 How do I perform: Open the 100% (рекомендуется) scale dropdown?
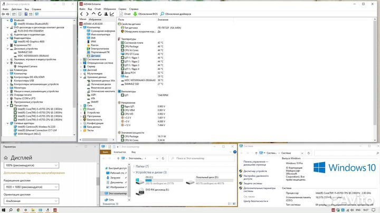(x=31, y=166)
